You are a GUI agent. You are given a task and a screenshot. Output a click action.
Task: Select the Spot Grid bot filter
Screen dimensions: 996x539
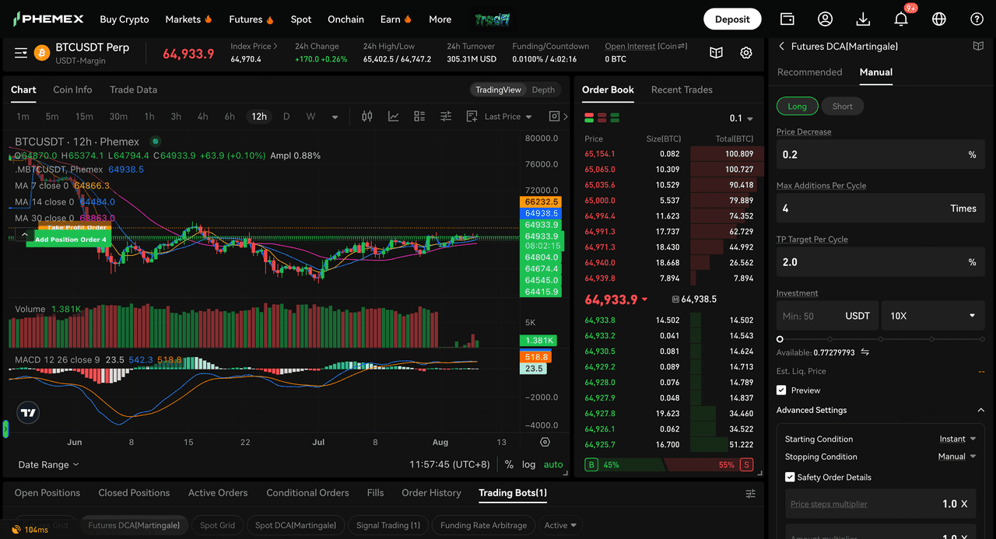[x=218, y=525]
